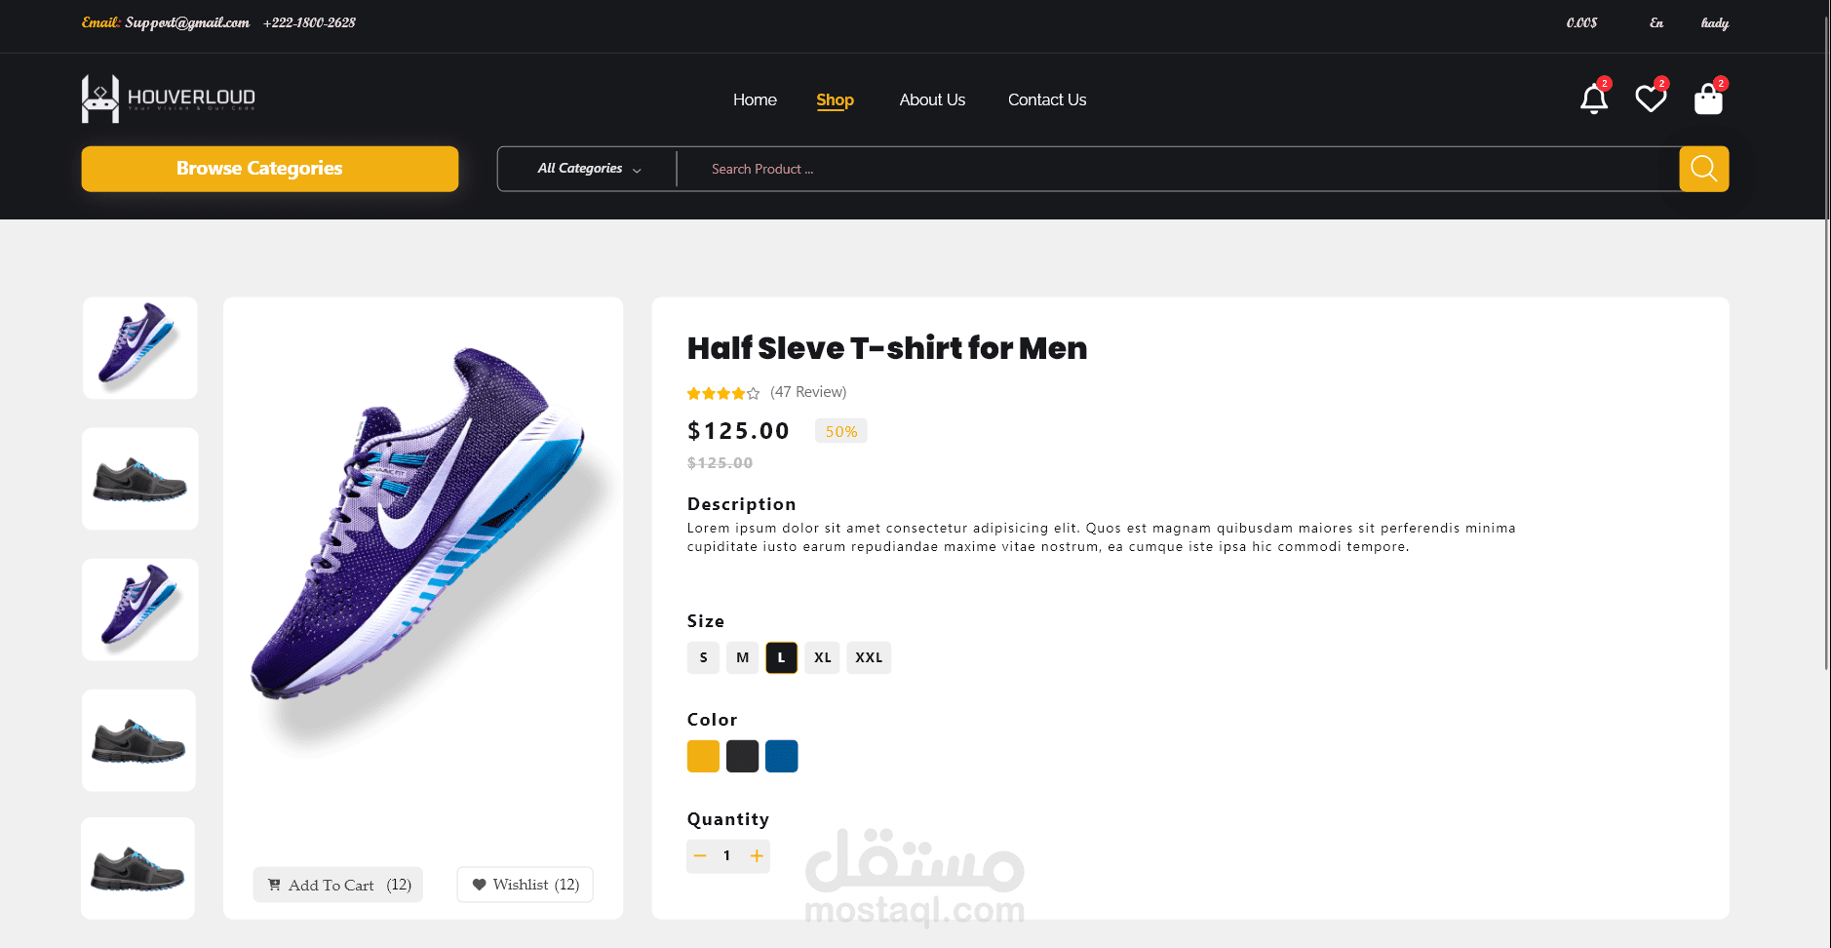Open the shopping bag cart icon
Viewport: 1831px width, 948px height.
tap(1708, 99)
